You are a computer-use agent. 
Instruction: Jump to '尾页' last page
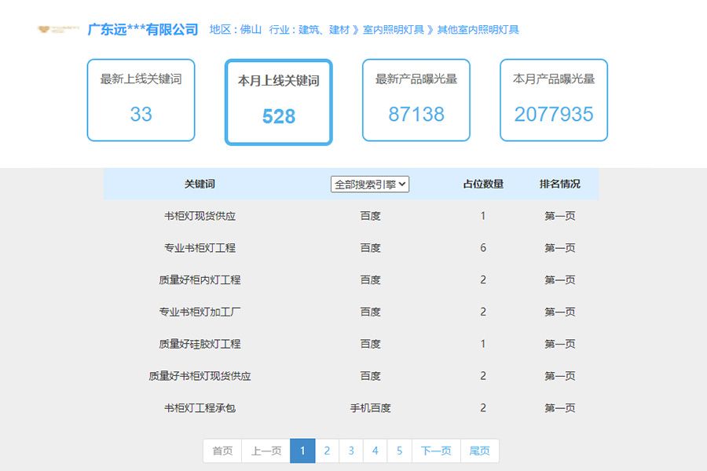pos(479,451)
